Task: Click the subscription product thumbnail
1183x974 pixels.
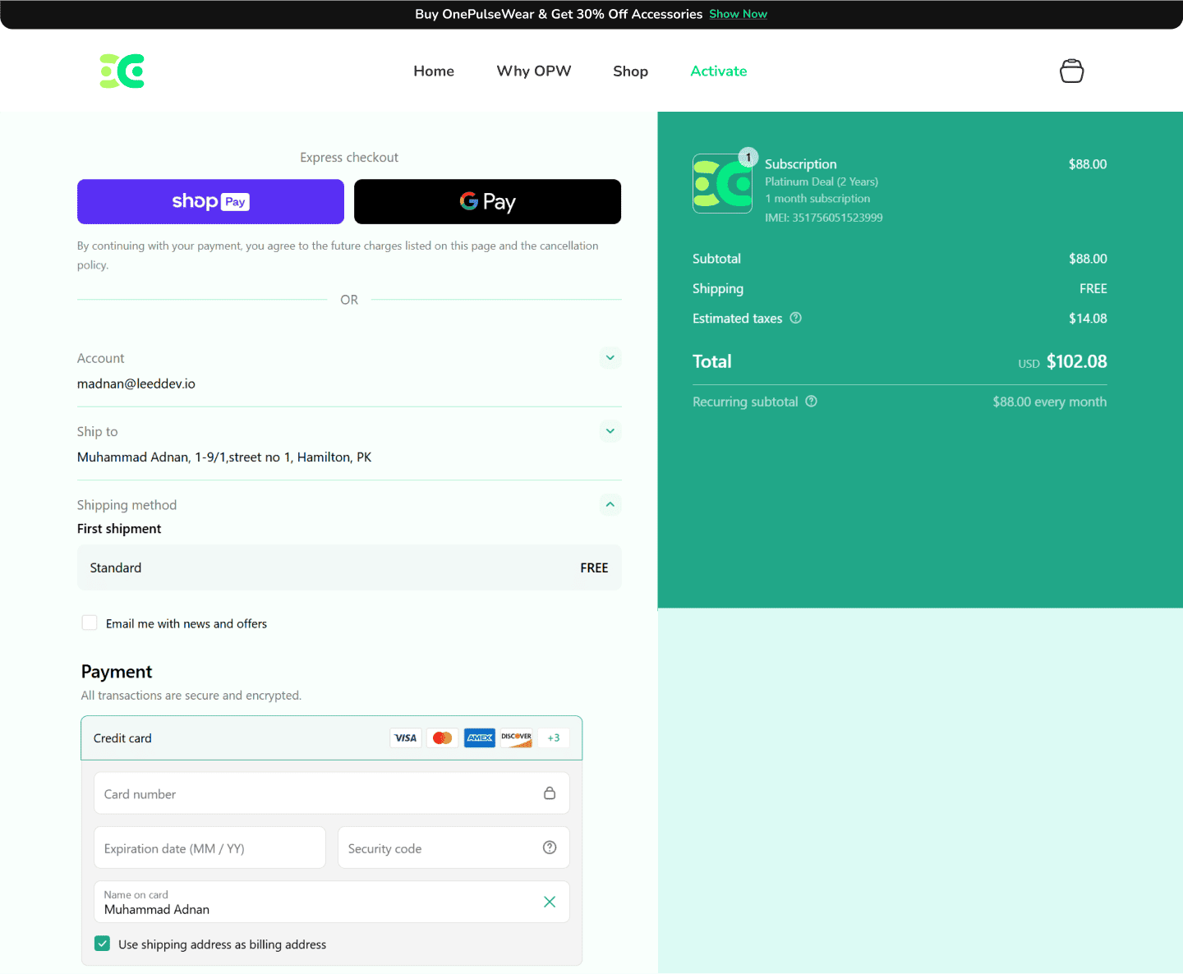Action: coord(722,184)
